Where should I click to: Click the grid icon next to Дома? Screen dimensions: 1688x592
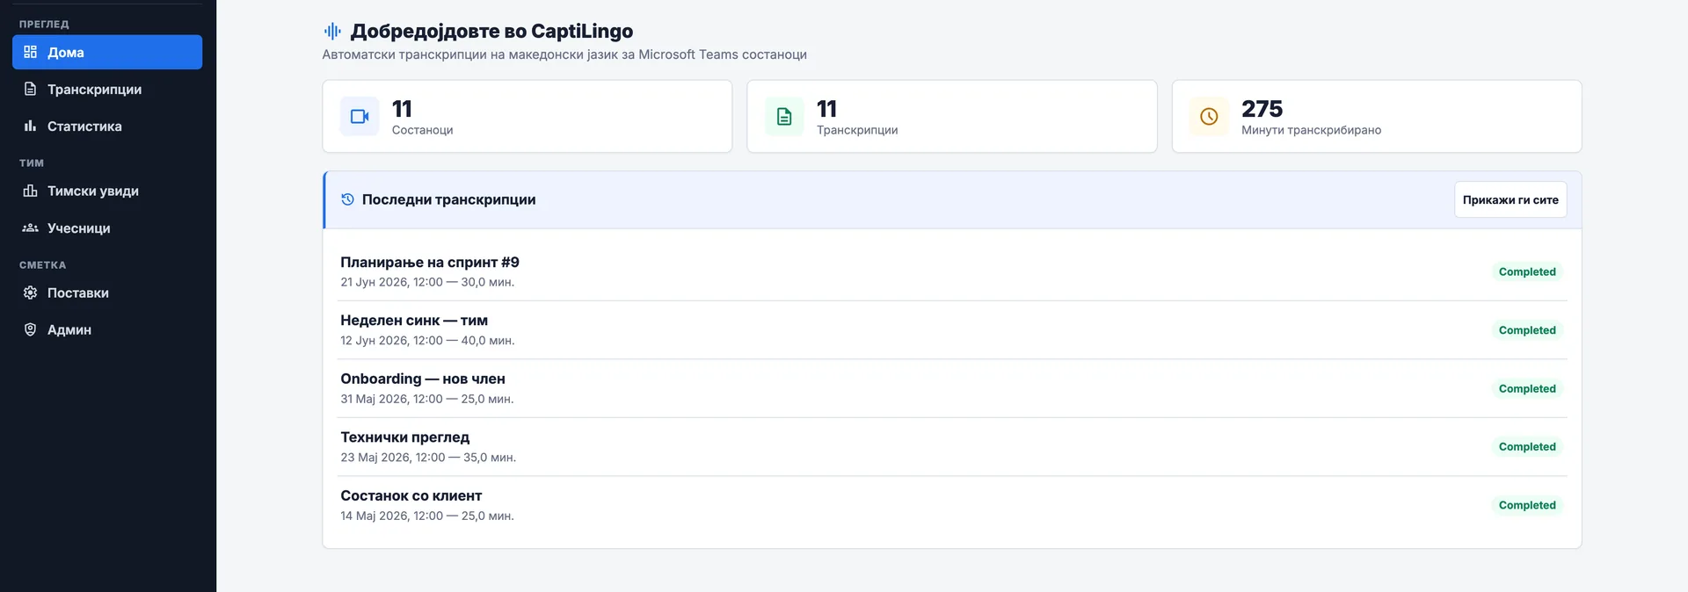30,52
